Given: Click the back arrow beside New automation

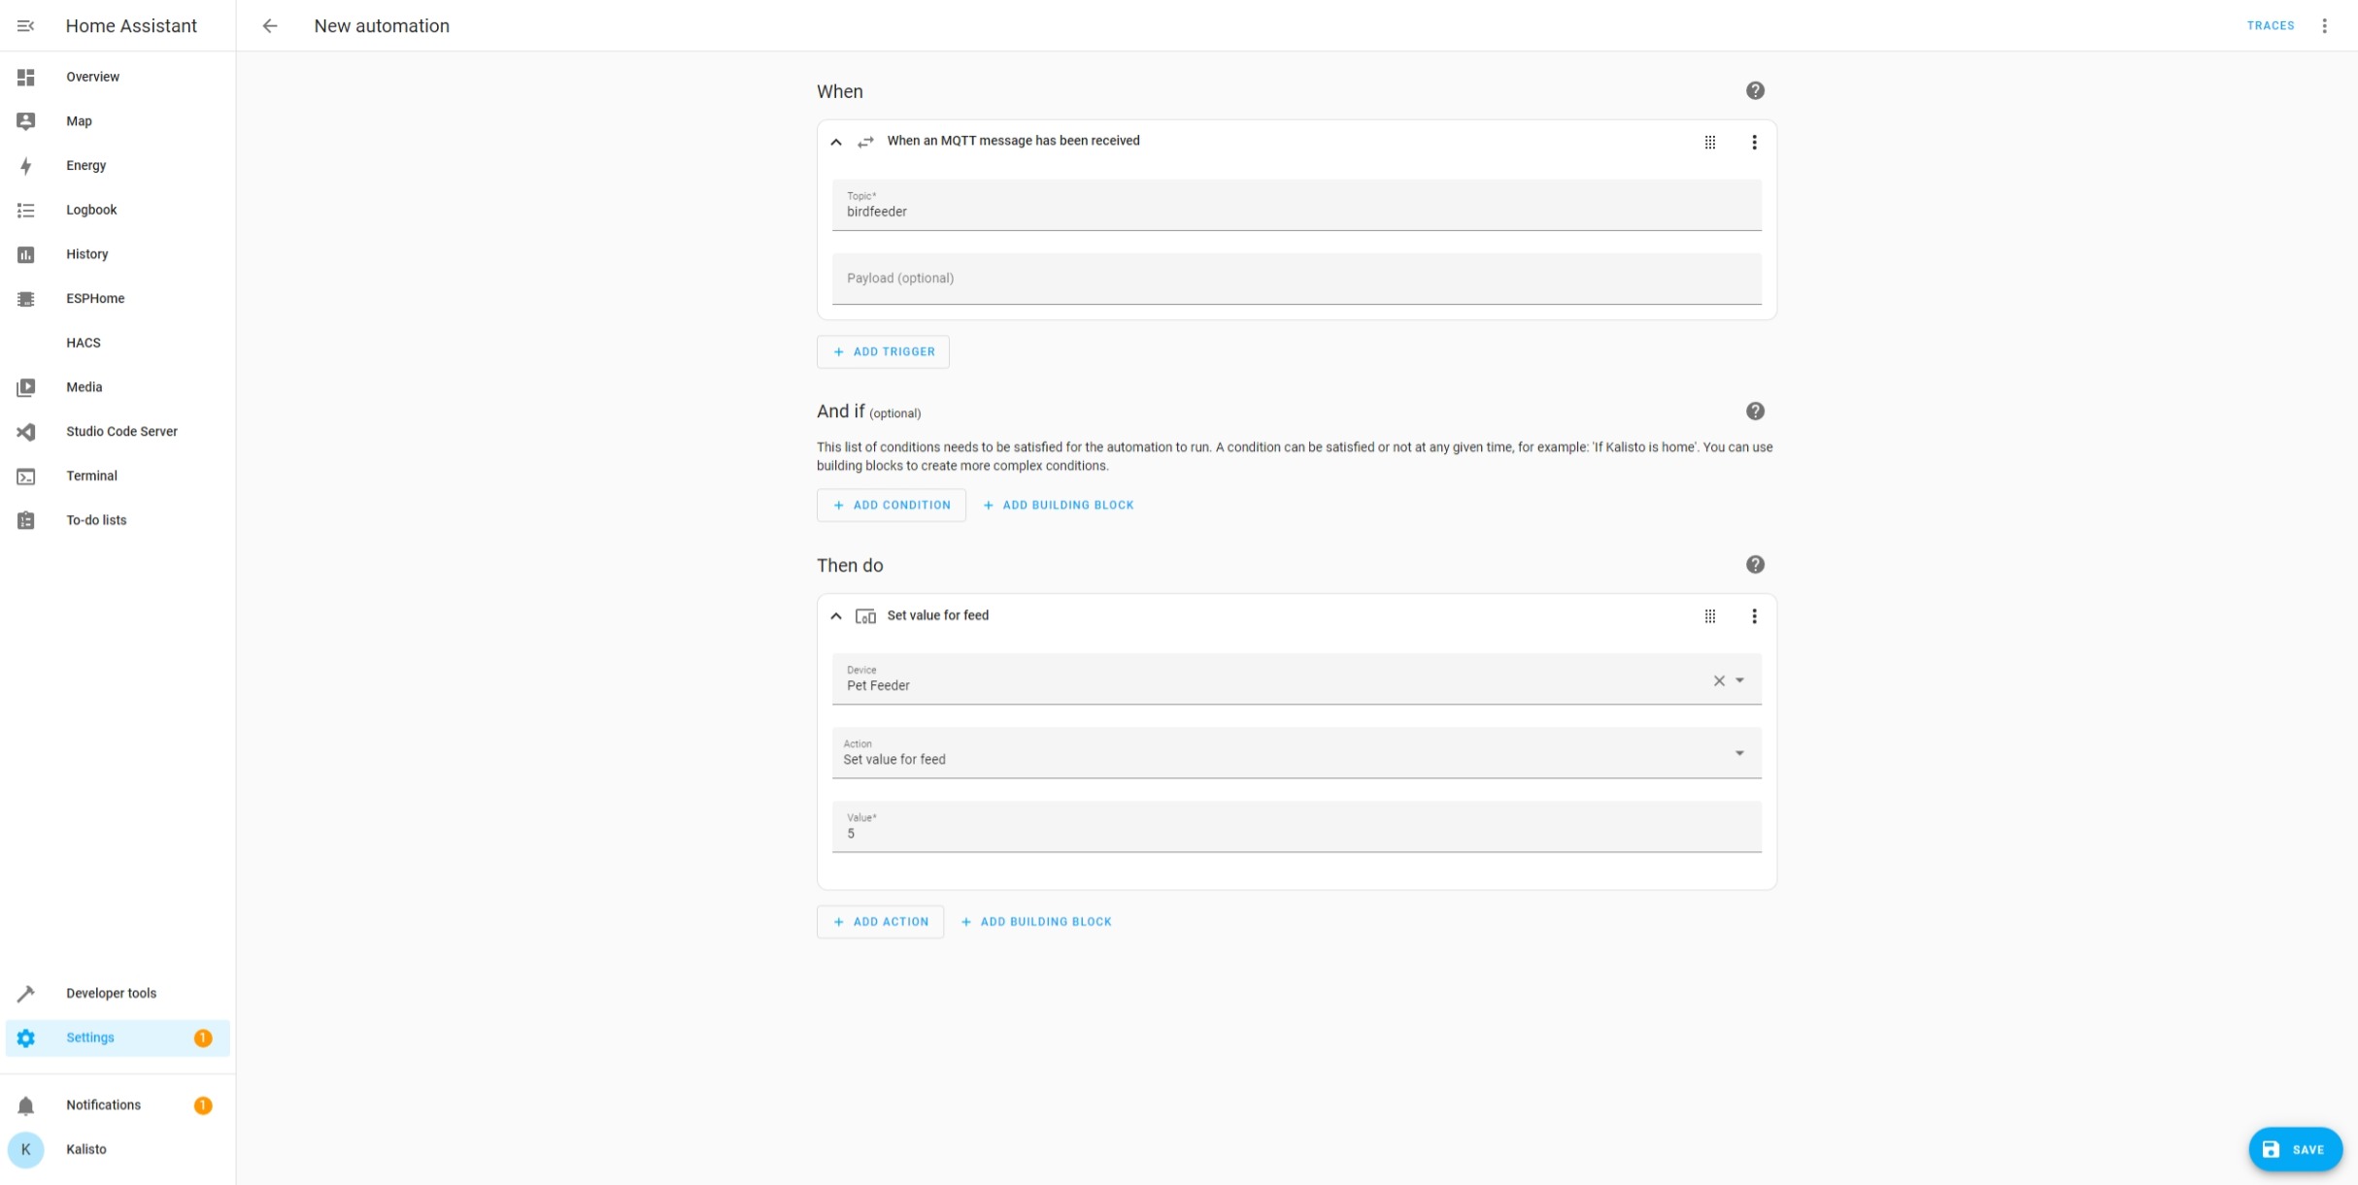Looking at the screenshot, I should pos(270,26).
